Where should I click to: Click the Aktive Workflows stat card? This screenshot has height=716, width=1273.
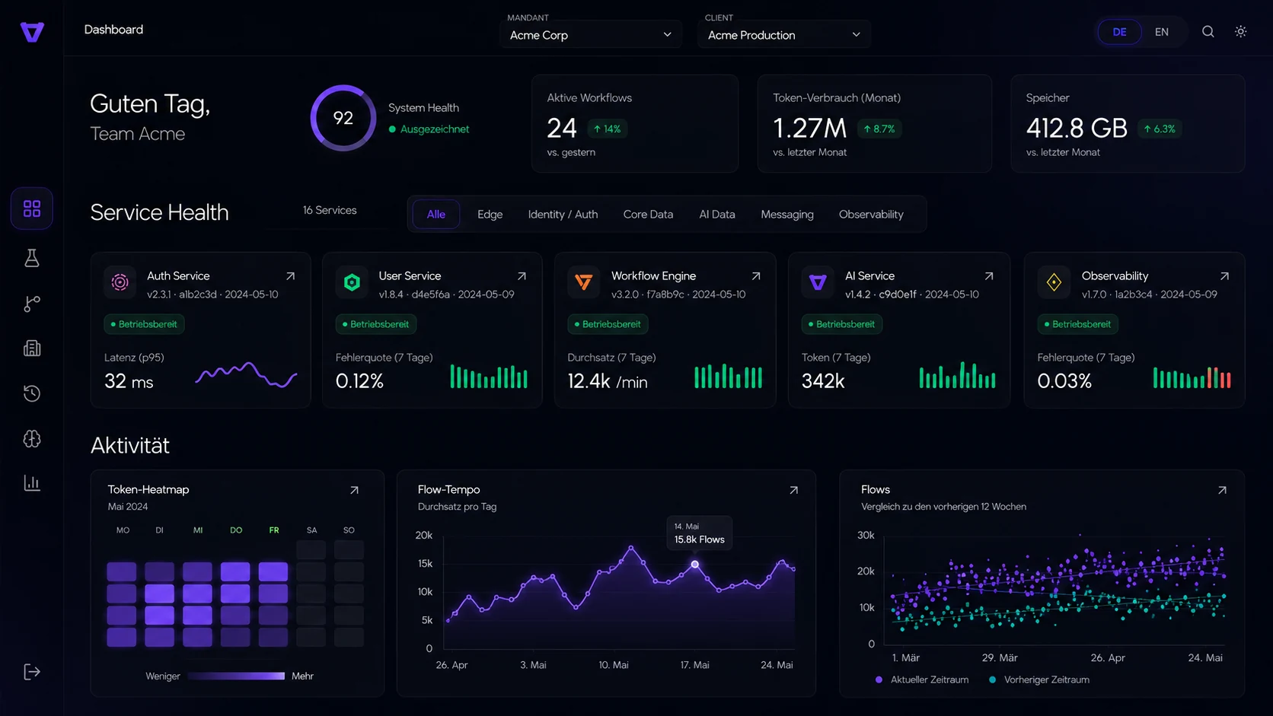point(635,123)
